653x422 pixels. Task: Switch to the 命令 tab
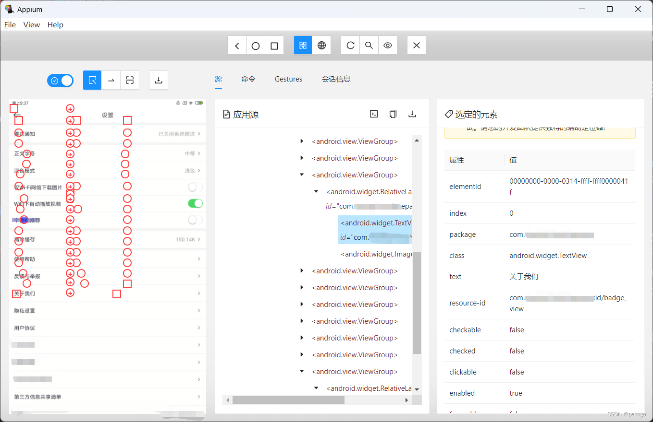click(248, 79)
